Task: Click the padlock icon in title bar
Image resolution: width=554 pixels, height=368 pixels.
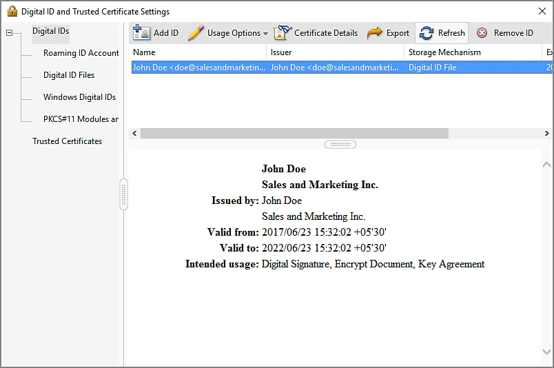Action: (x=12, y=11)
